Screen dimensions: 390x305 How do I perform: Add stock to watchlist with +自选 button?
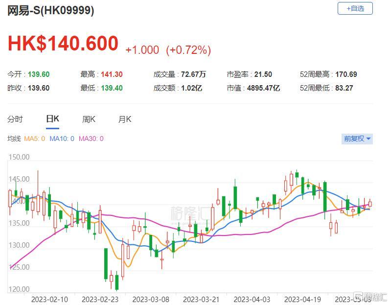pyautogui.click(x=355, y=8)
